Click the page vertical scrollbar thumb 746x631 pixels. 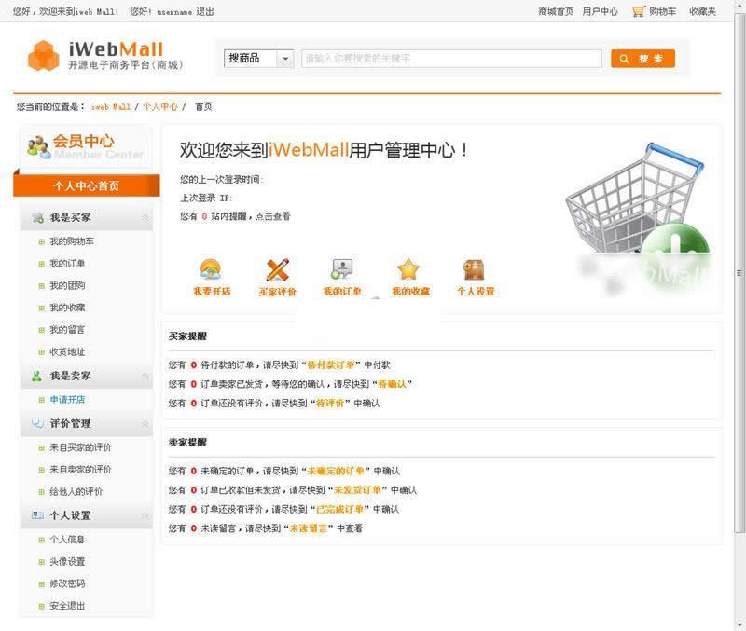(739, 272)
